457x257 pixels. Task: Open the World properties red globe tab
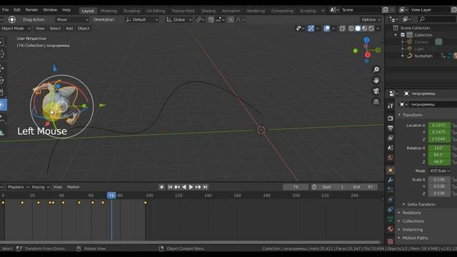pyautogui.click(x=391, y=158)
